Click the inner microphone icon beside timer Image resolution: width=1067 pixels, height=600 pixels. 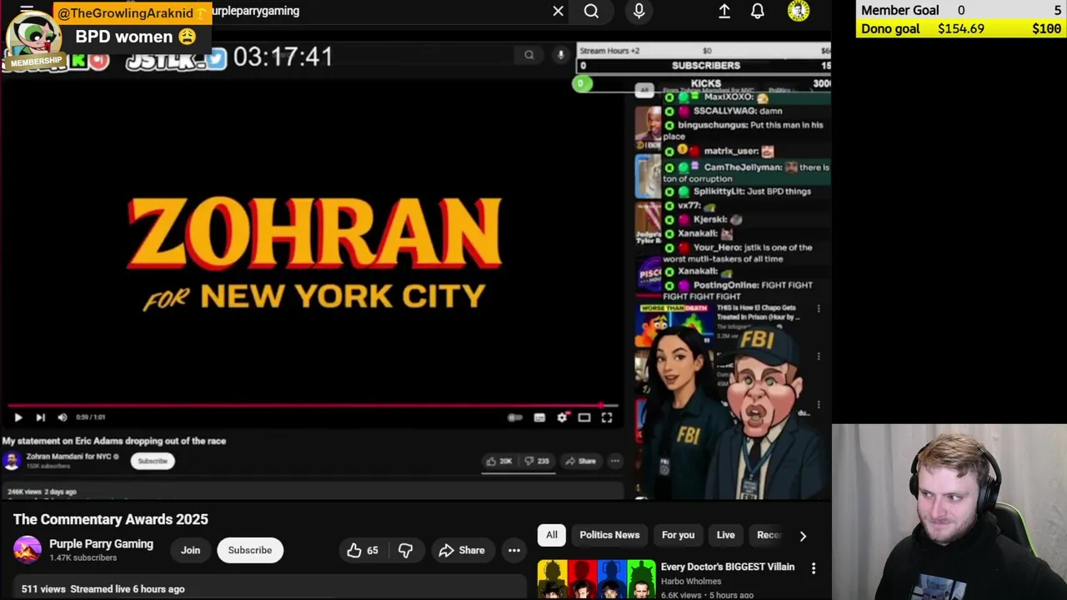click(560, 55)
